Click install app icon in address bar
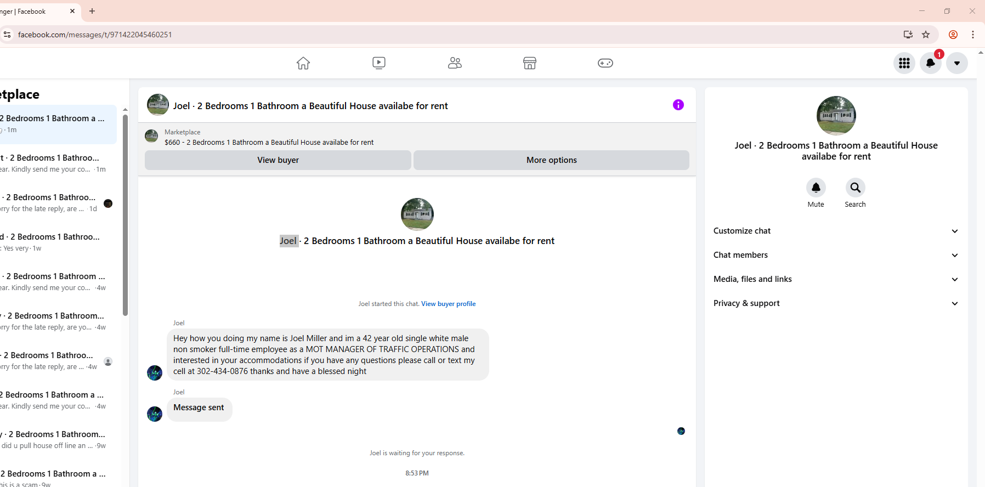Viewport: 985px width, 487px height. click(x=908, y=35)
